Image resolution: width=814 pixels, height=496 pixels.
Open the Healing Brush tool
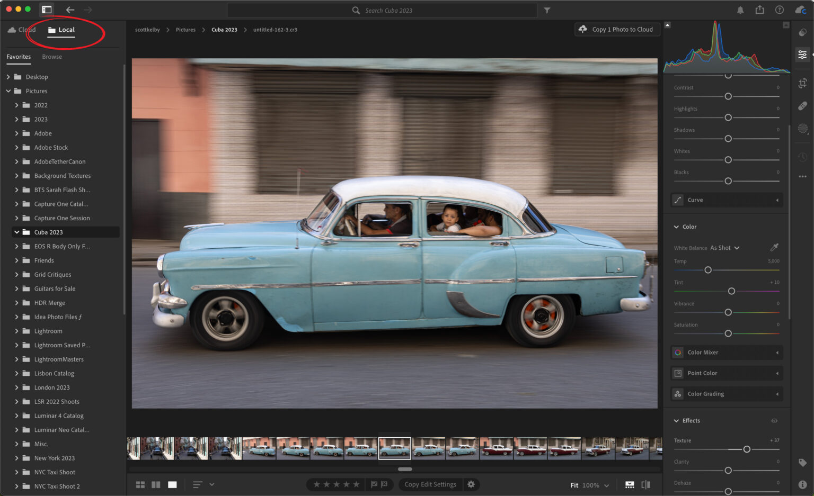point(802,105)
